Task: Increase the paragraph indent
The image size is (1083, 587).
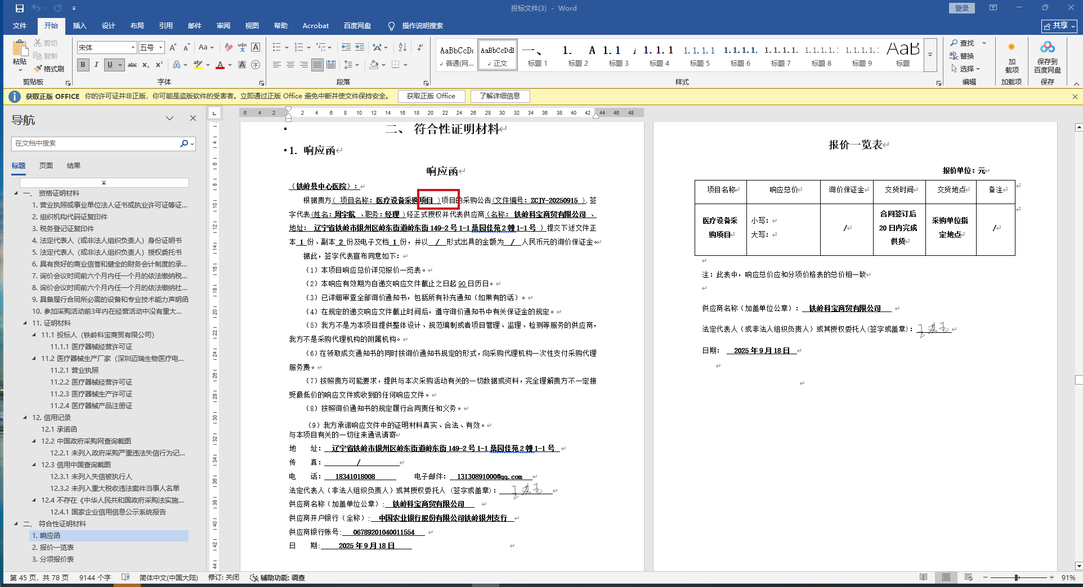Action: click(x=360, y=48)
